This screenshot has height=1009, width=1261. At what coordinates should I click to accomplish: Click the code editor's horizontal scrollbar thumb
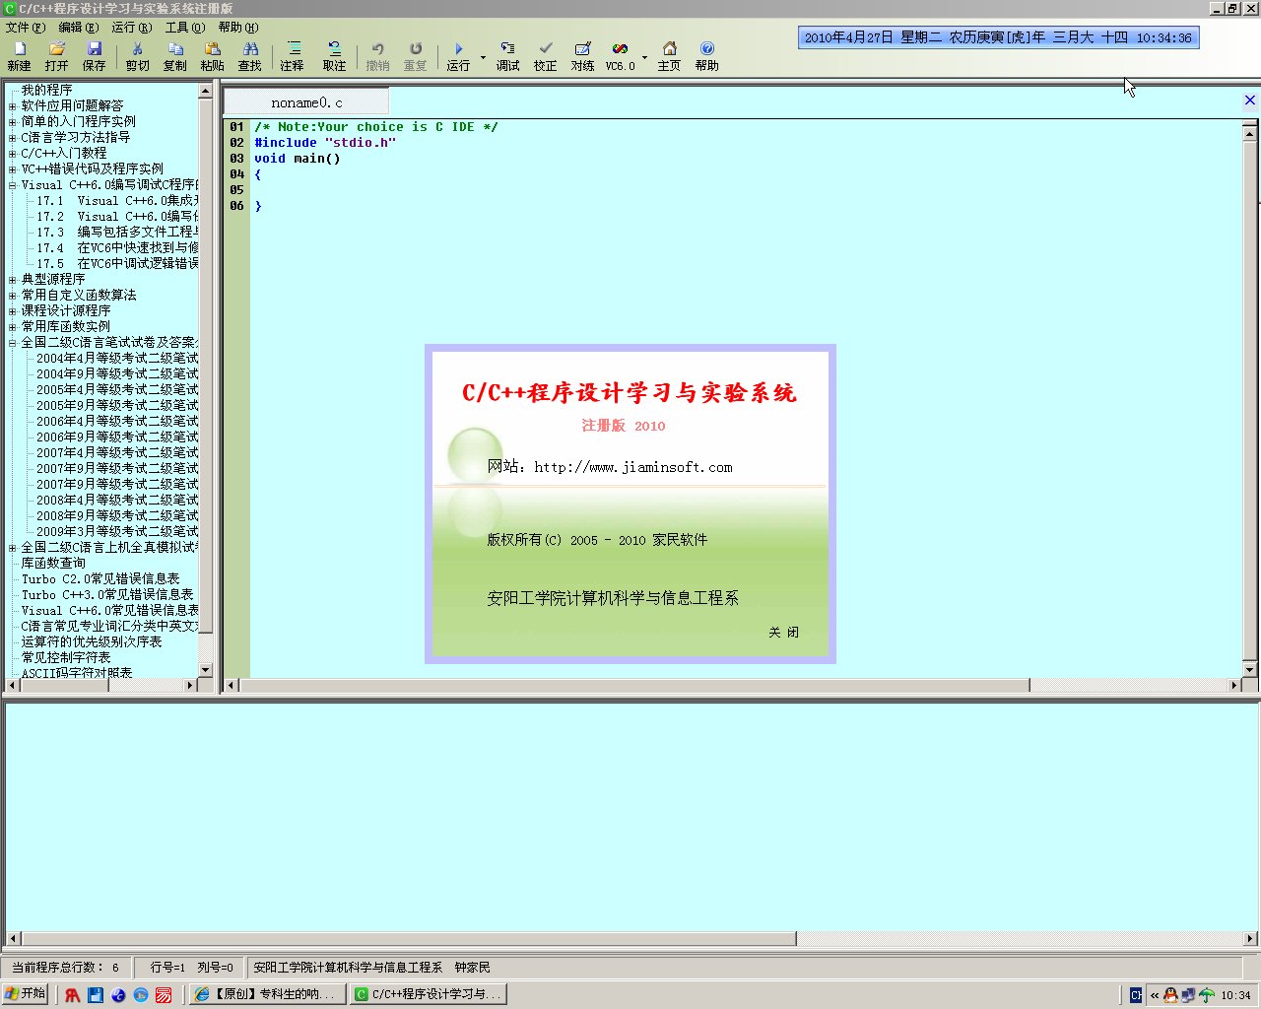pyautogui.click(x=634, y=685)
